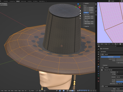The width and height of the screenshot is (123, 92).
Task: Add new workspace plus button
Action: coord(46,1)
